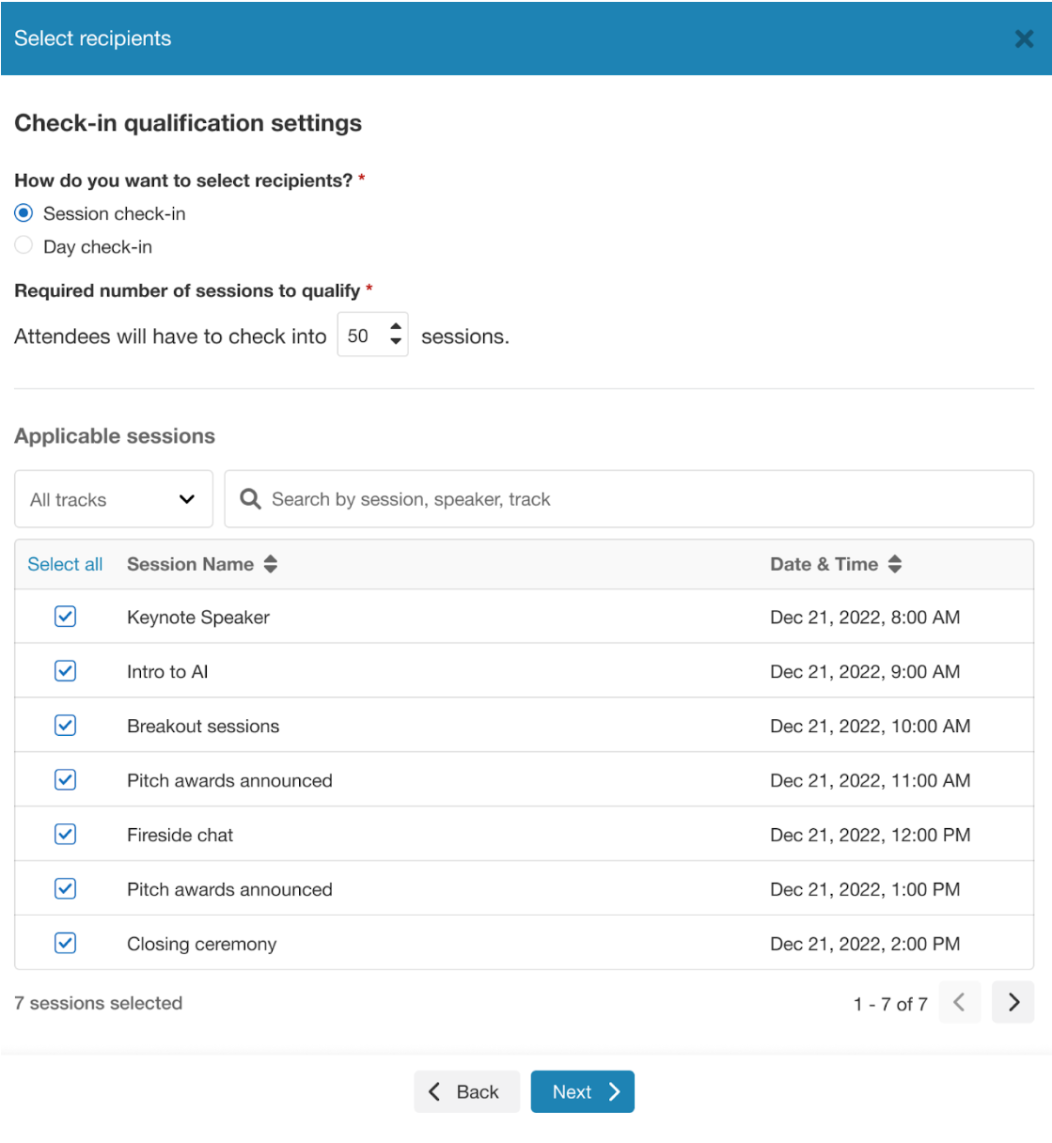The width and height of the screenshot is (1052, 1143).
Task: Click the search magnifier icon
Action: [250, 499]
